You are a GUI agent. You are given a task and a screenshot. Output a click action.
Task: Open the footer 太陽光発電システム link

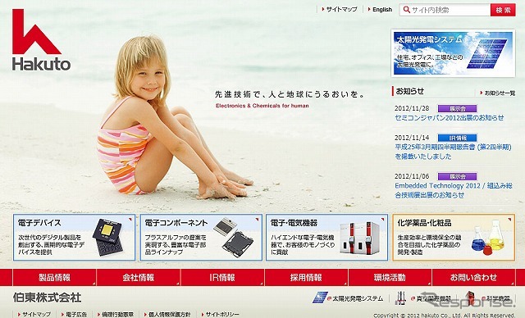click(x=358, y=298)
